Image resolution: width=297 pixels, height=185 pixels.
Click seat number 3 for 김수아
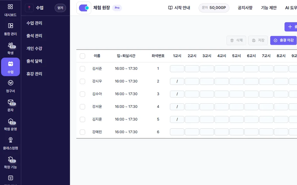(158, 94)
